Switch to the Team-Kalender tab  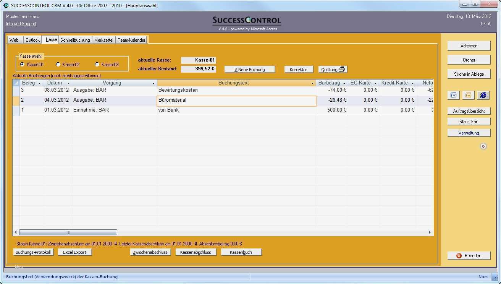coord(132,39)
